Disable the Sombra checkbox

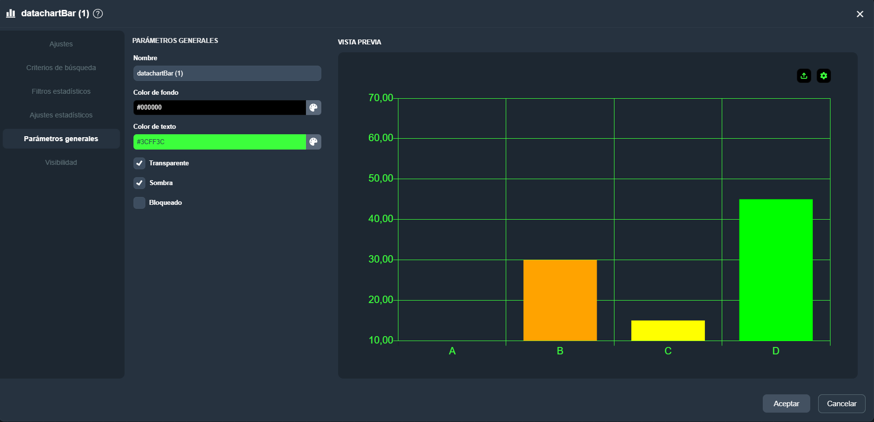tap(139, 183)
